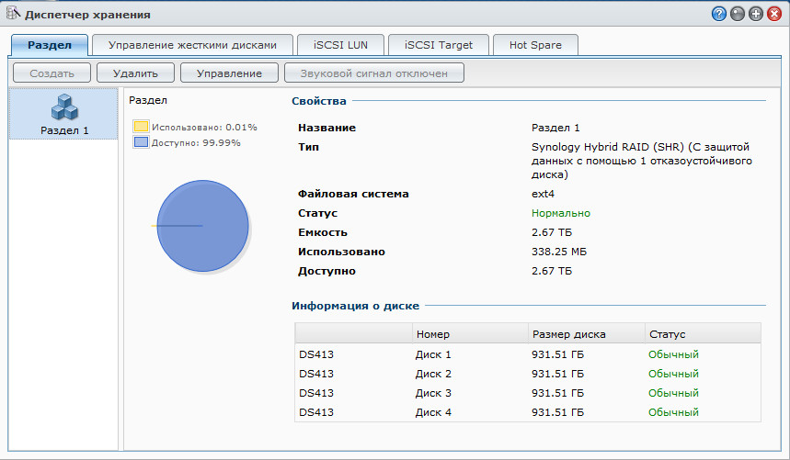Select the Раздел tab
The height and width of the screenshot is (460, 790).
[50, 44]
